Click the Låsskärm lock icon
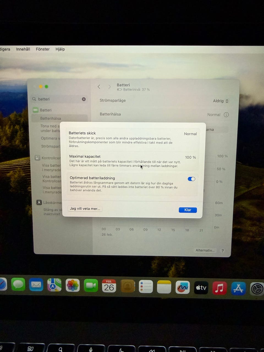 [39, 202]
